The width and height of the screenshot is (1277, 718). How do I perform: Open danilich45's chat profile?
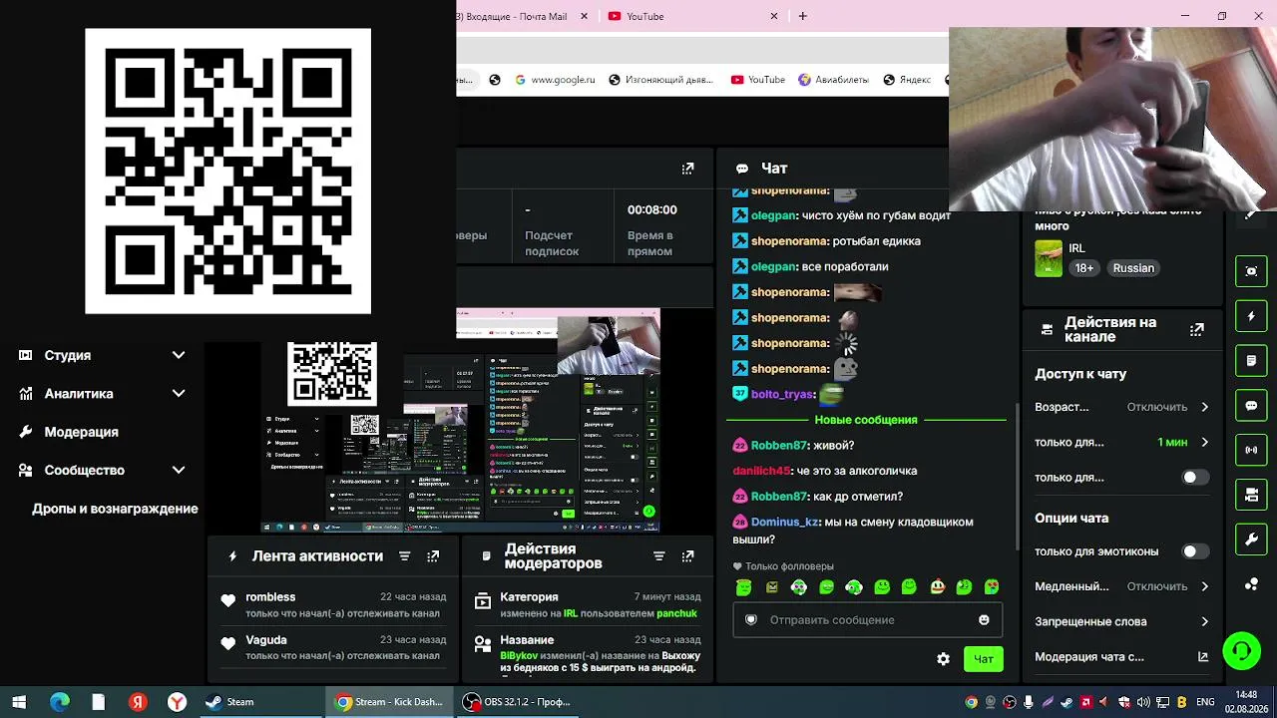pos(761,471)
